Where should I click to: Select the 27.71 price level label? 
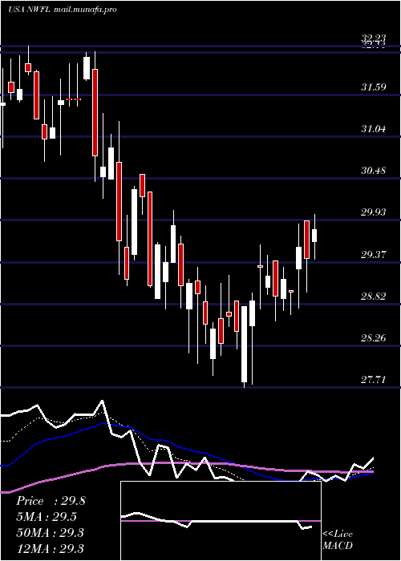click(374, 380)
